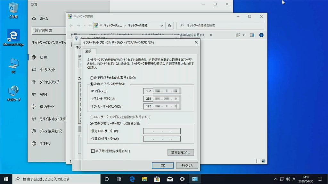The width and height of the screenshot is (328, 184).
Task: Click the preferred DNS server field
Action: point(162,131)
